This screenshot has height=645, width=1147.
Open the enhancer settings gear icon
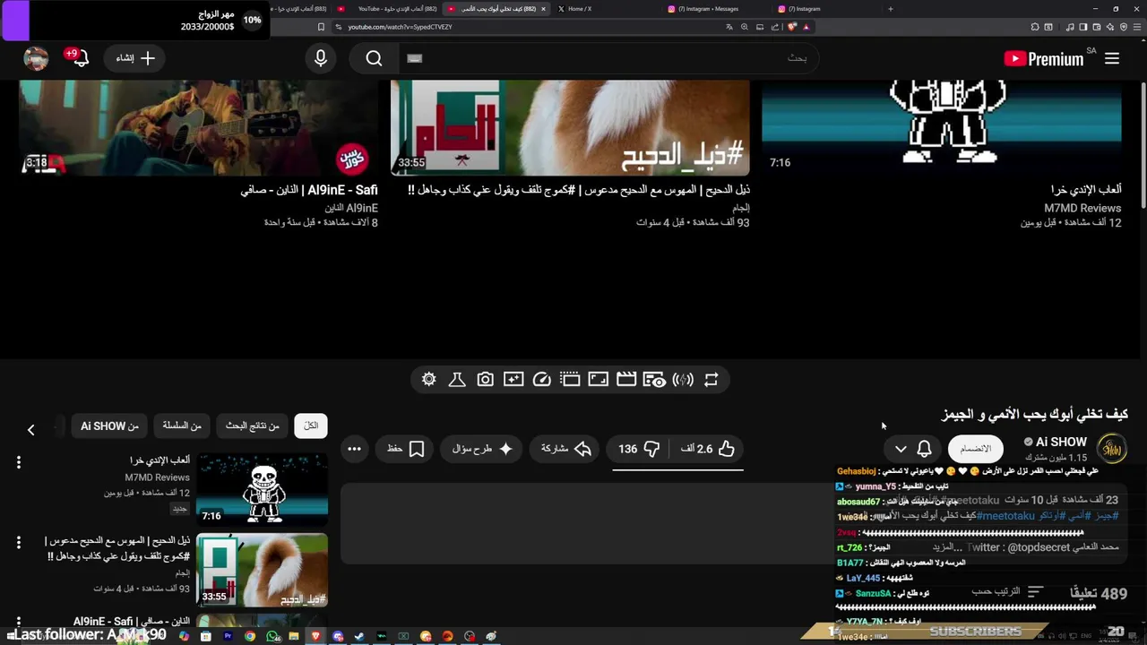pos(428,380)
